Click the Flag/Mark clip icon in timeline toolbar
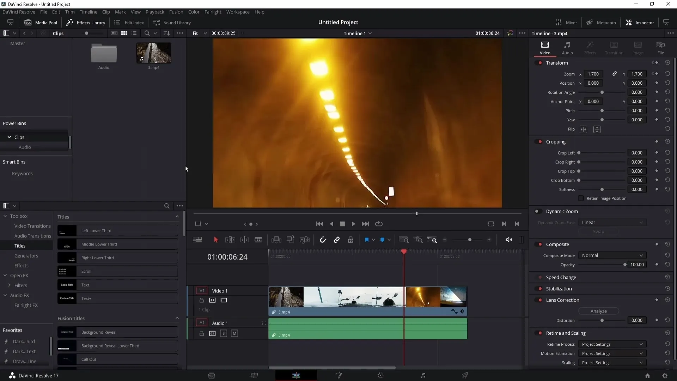This screenshot has height=381, width=677. click(x=367, y=240)
